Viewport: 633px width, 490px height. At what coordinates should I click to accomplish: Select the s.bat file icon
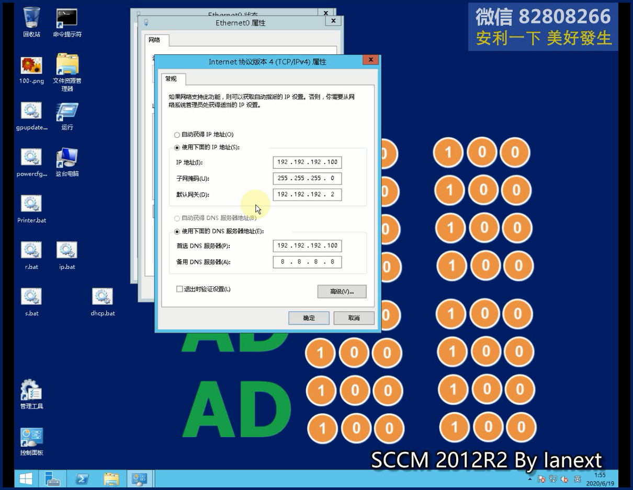(x=31, y=302)
